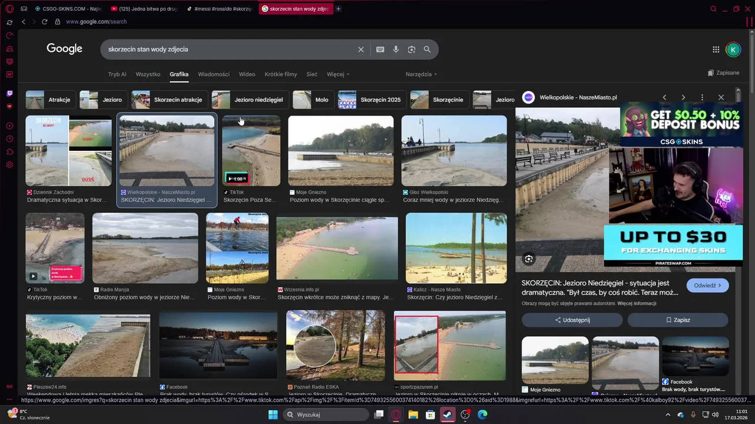
Task: Open Task View from the taskbar
Action: pyautogui.click(x=379, y=415)
